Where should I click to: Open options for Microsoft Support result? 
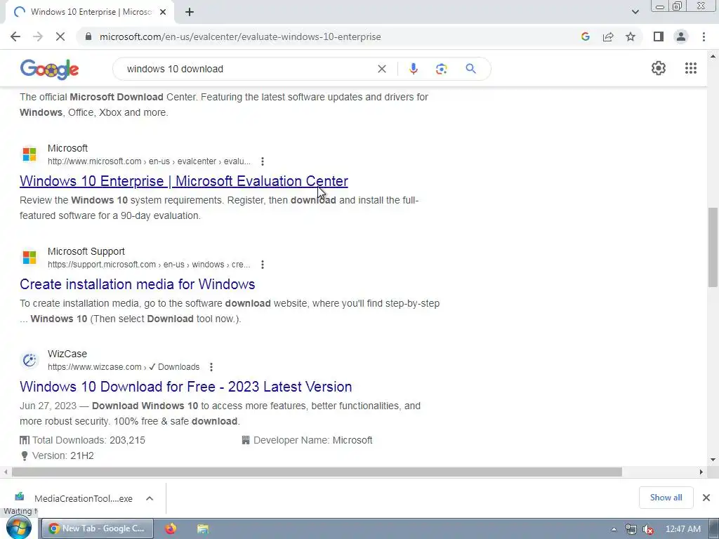click(263, 265)
